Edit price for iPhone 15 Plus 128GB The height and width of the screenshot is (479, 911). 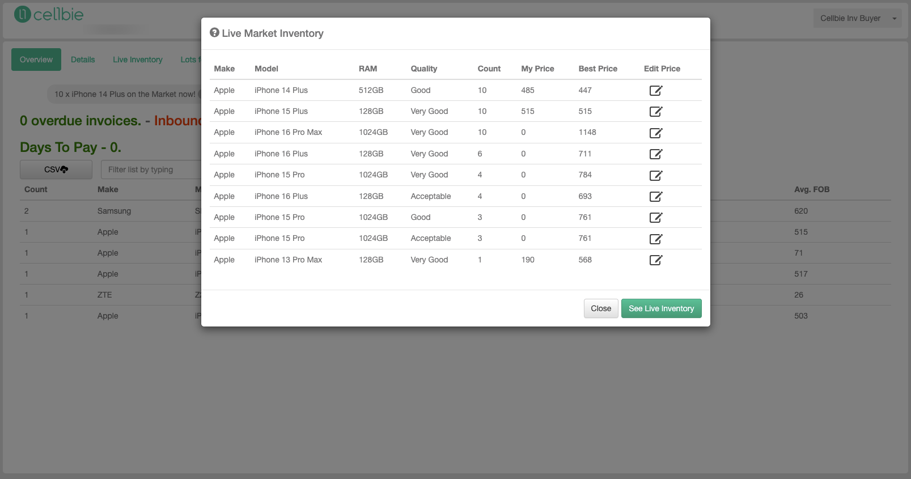click(x=656, y=112)
